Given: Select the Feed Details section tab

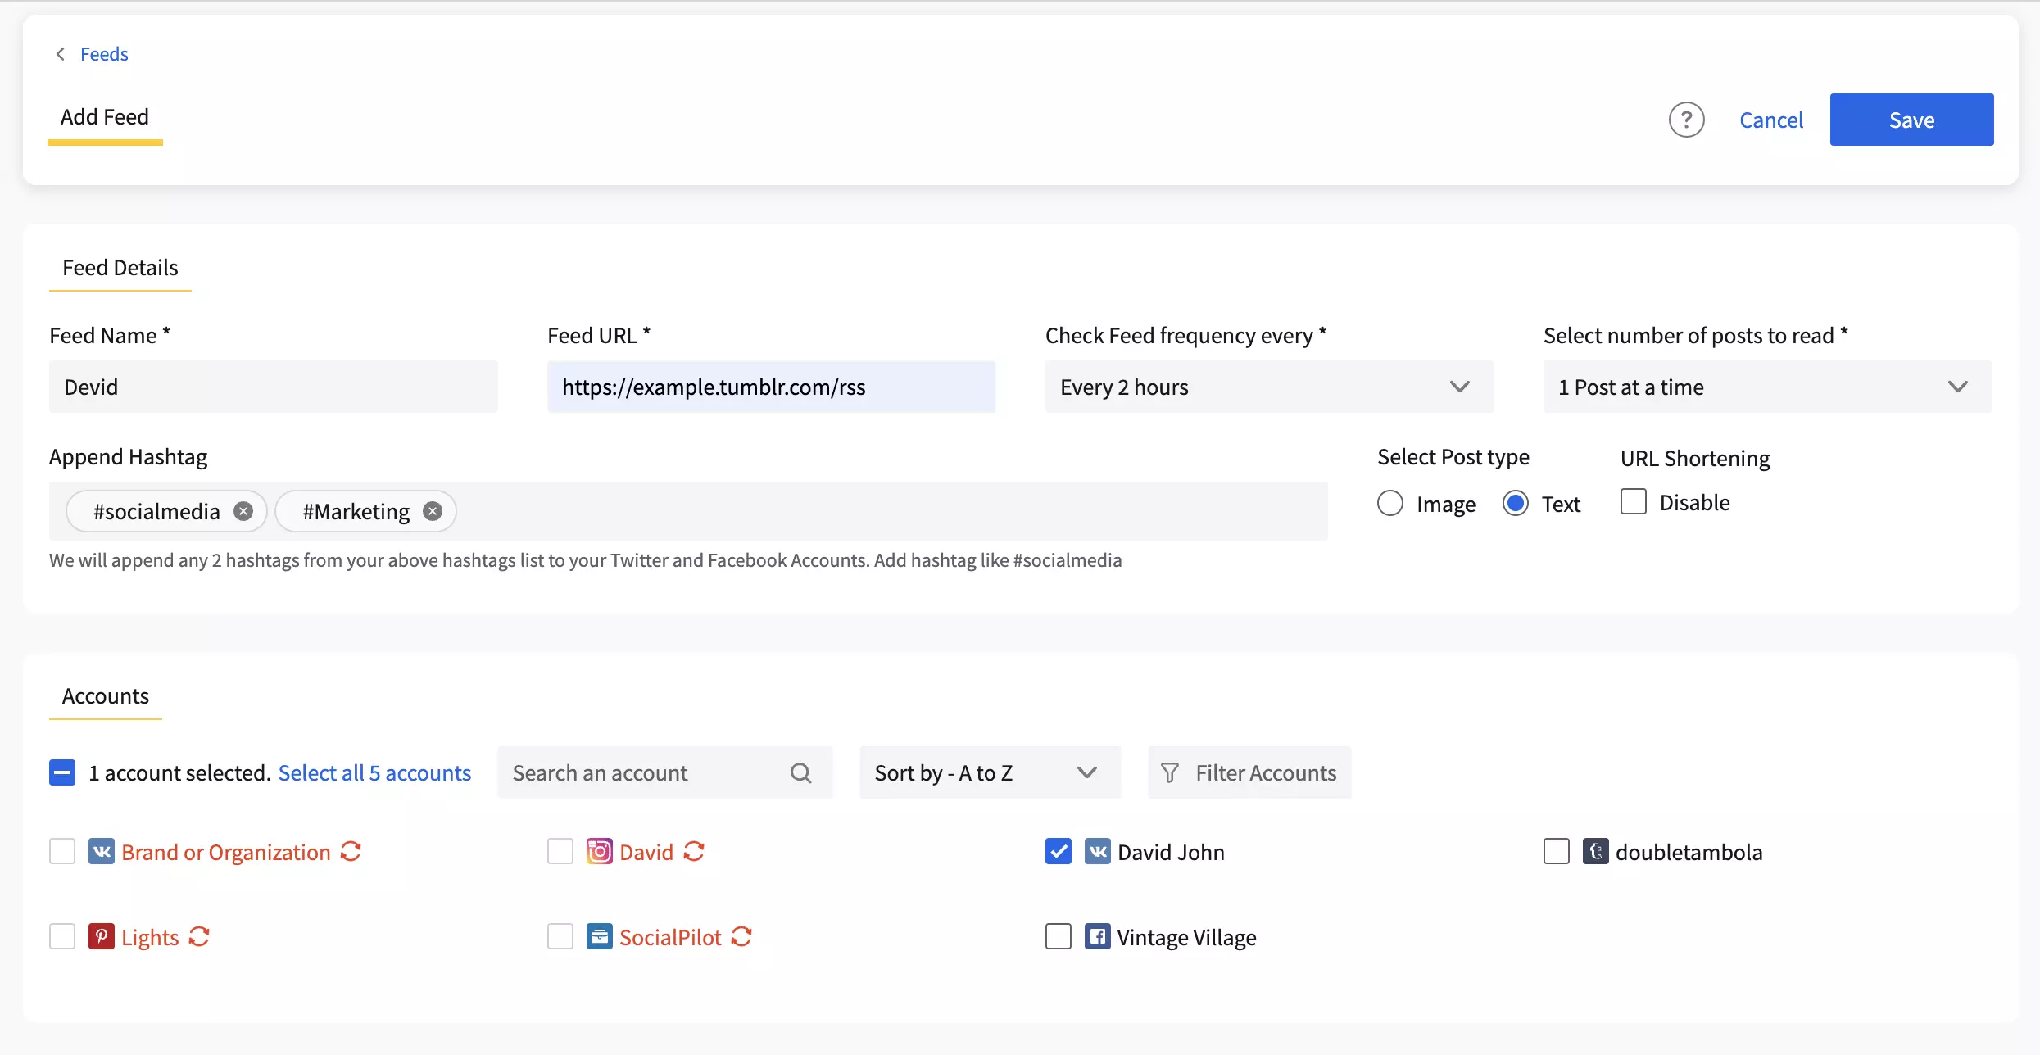Looking at the screenshot, I should [120, 268].
